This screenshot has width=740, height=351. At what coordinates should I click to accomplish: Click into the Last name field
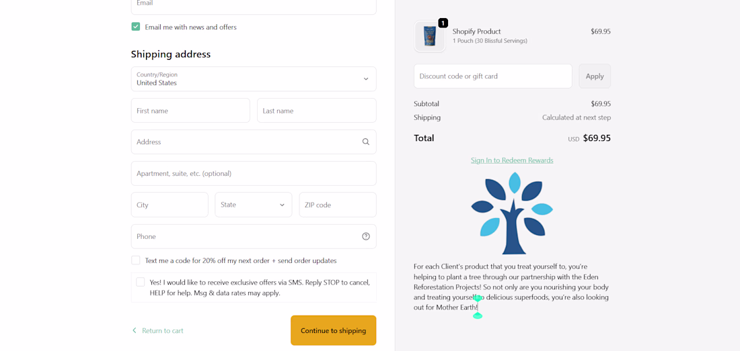tap(316, 111)
